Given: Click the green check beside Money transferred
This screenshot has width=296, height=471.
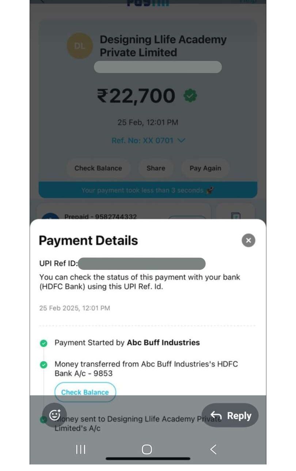Looking at the screenshot, I should click(x=43, y=364).
